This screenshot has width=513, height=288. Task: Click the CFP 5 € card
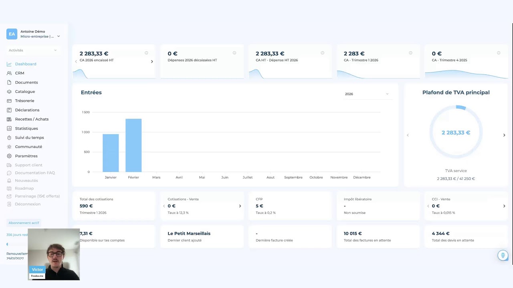[290, 206]
